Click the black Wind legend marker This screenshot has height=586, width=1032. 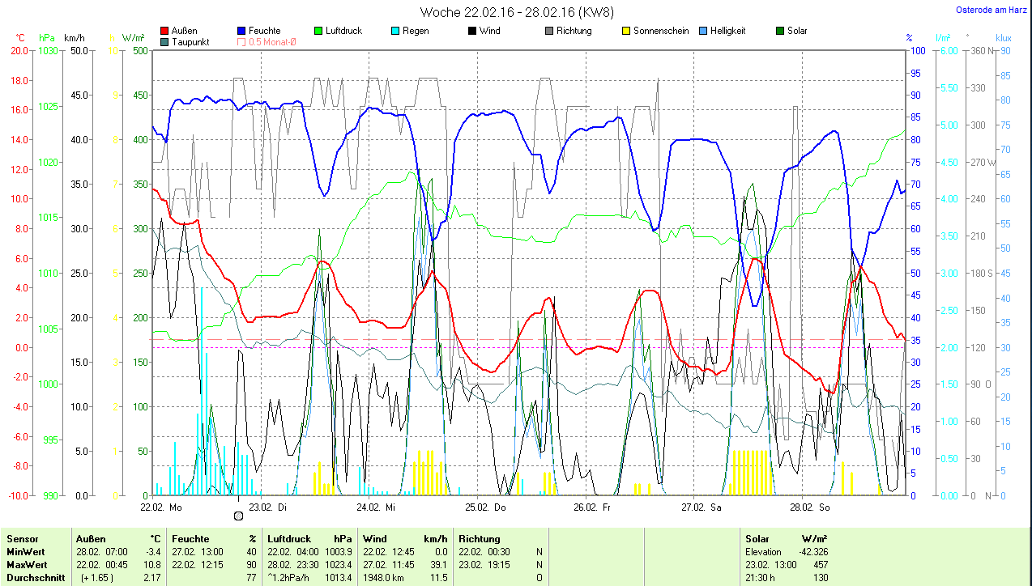click(x=472, y=31)
